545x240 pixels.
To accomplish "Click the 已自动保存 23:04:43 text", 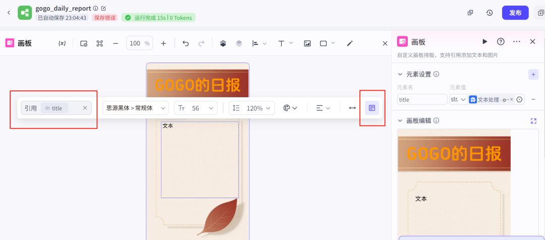I will (62, 18).
